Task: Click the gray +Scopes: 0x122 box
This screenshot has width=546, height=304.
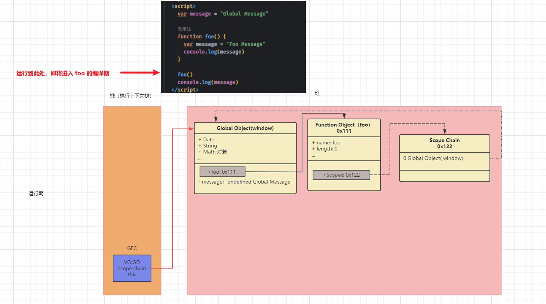Action: 341,175
